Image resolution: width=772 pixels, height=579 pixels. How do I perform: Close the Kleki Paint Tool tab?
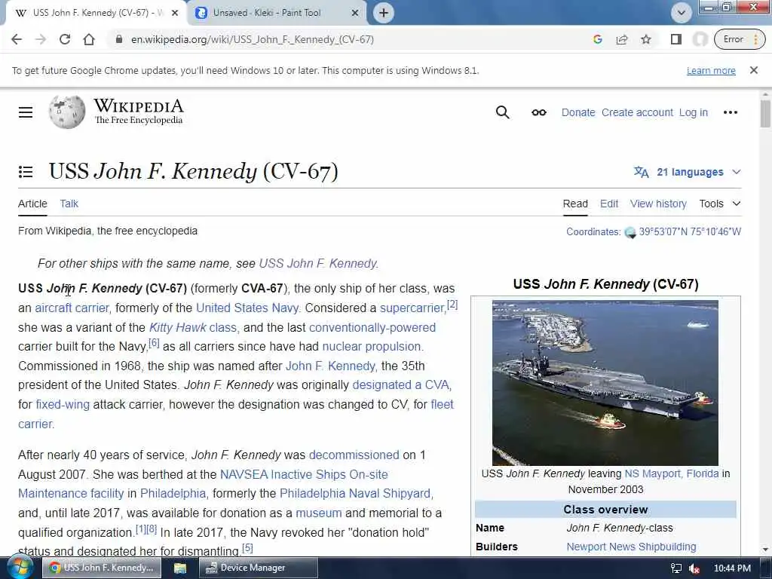[354, 13]
